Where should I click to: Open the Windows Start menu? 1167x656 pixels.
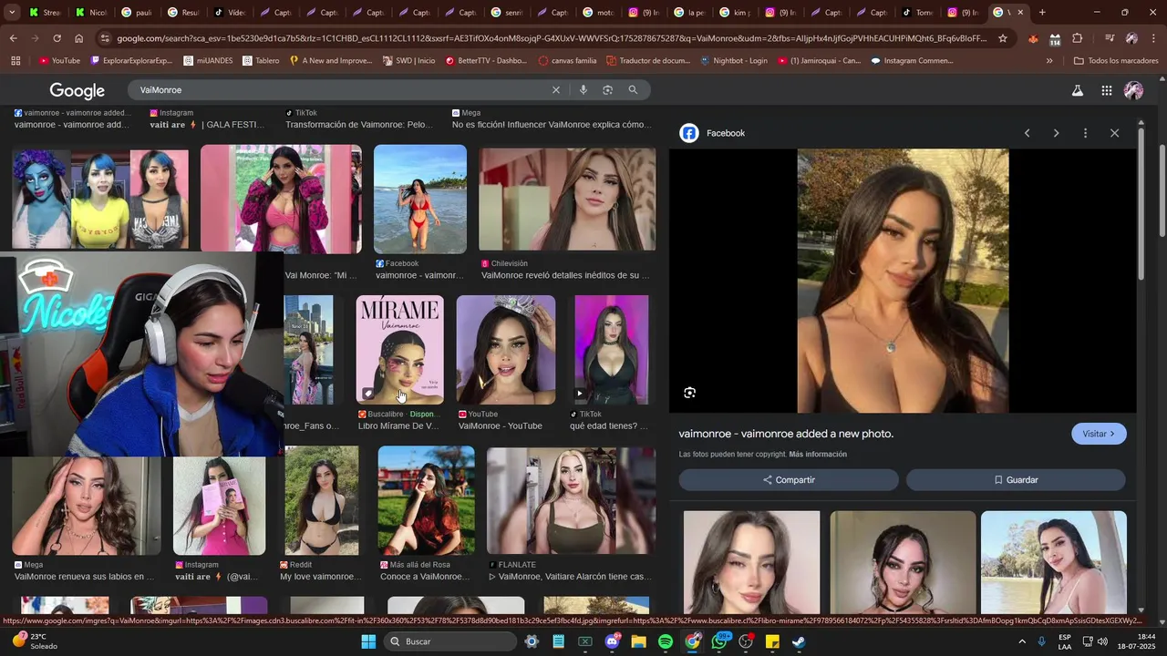click(368, 641)
